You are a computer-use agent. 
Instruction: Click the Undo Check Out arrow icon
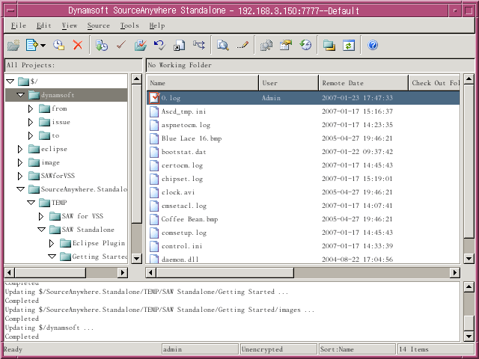(x=161, y=46)
